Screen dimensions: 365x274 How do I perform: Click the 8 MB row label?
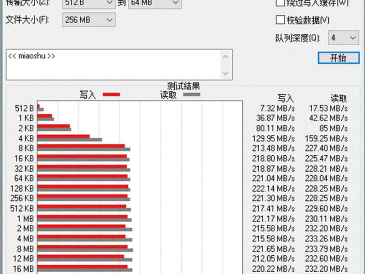click(26, 249)
